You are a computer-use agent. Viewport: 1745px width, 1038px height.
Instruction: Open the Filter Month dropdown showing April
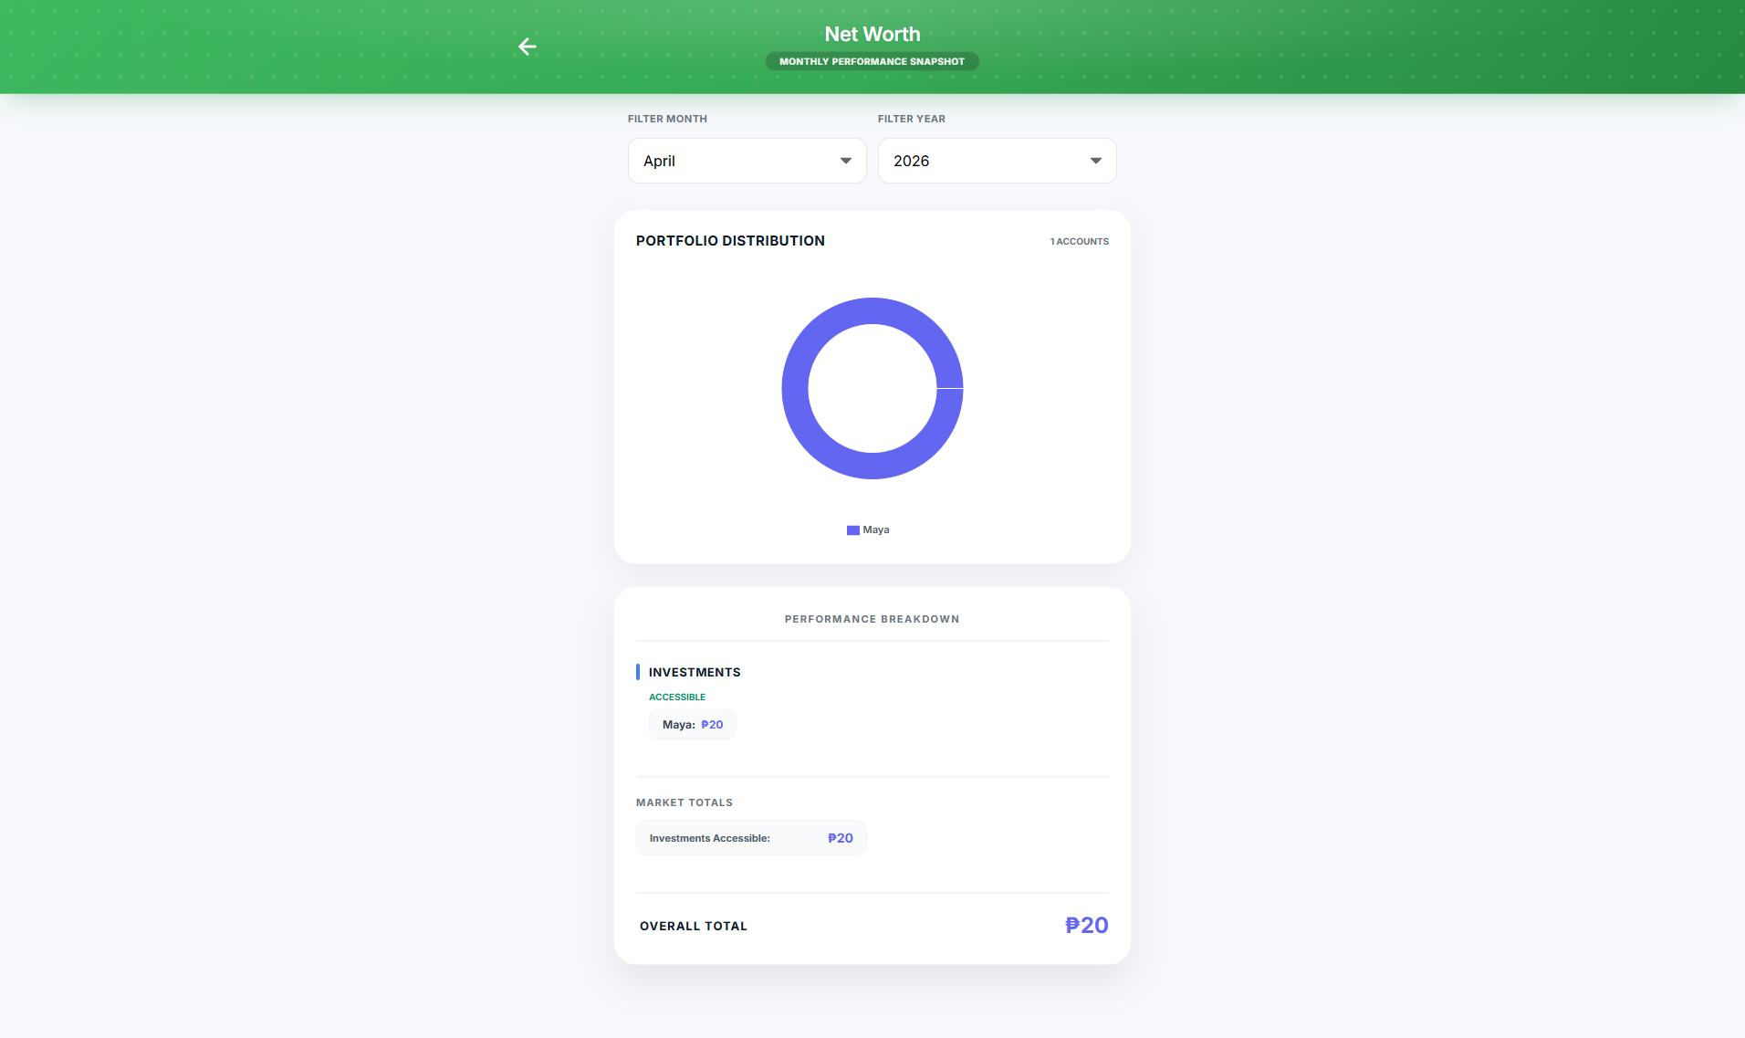click(x=747, y=161)
